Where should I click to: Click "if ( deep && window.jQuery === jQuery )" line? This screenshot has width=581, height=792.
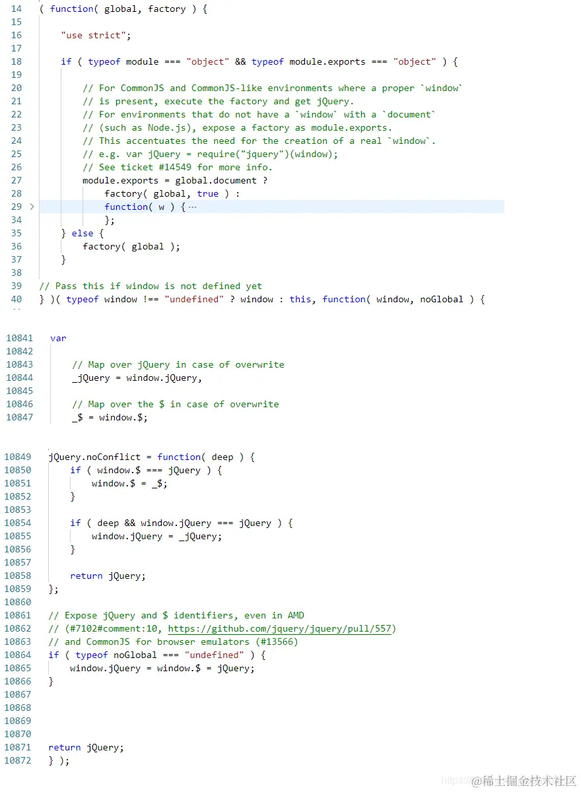[182, 523]
